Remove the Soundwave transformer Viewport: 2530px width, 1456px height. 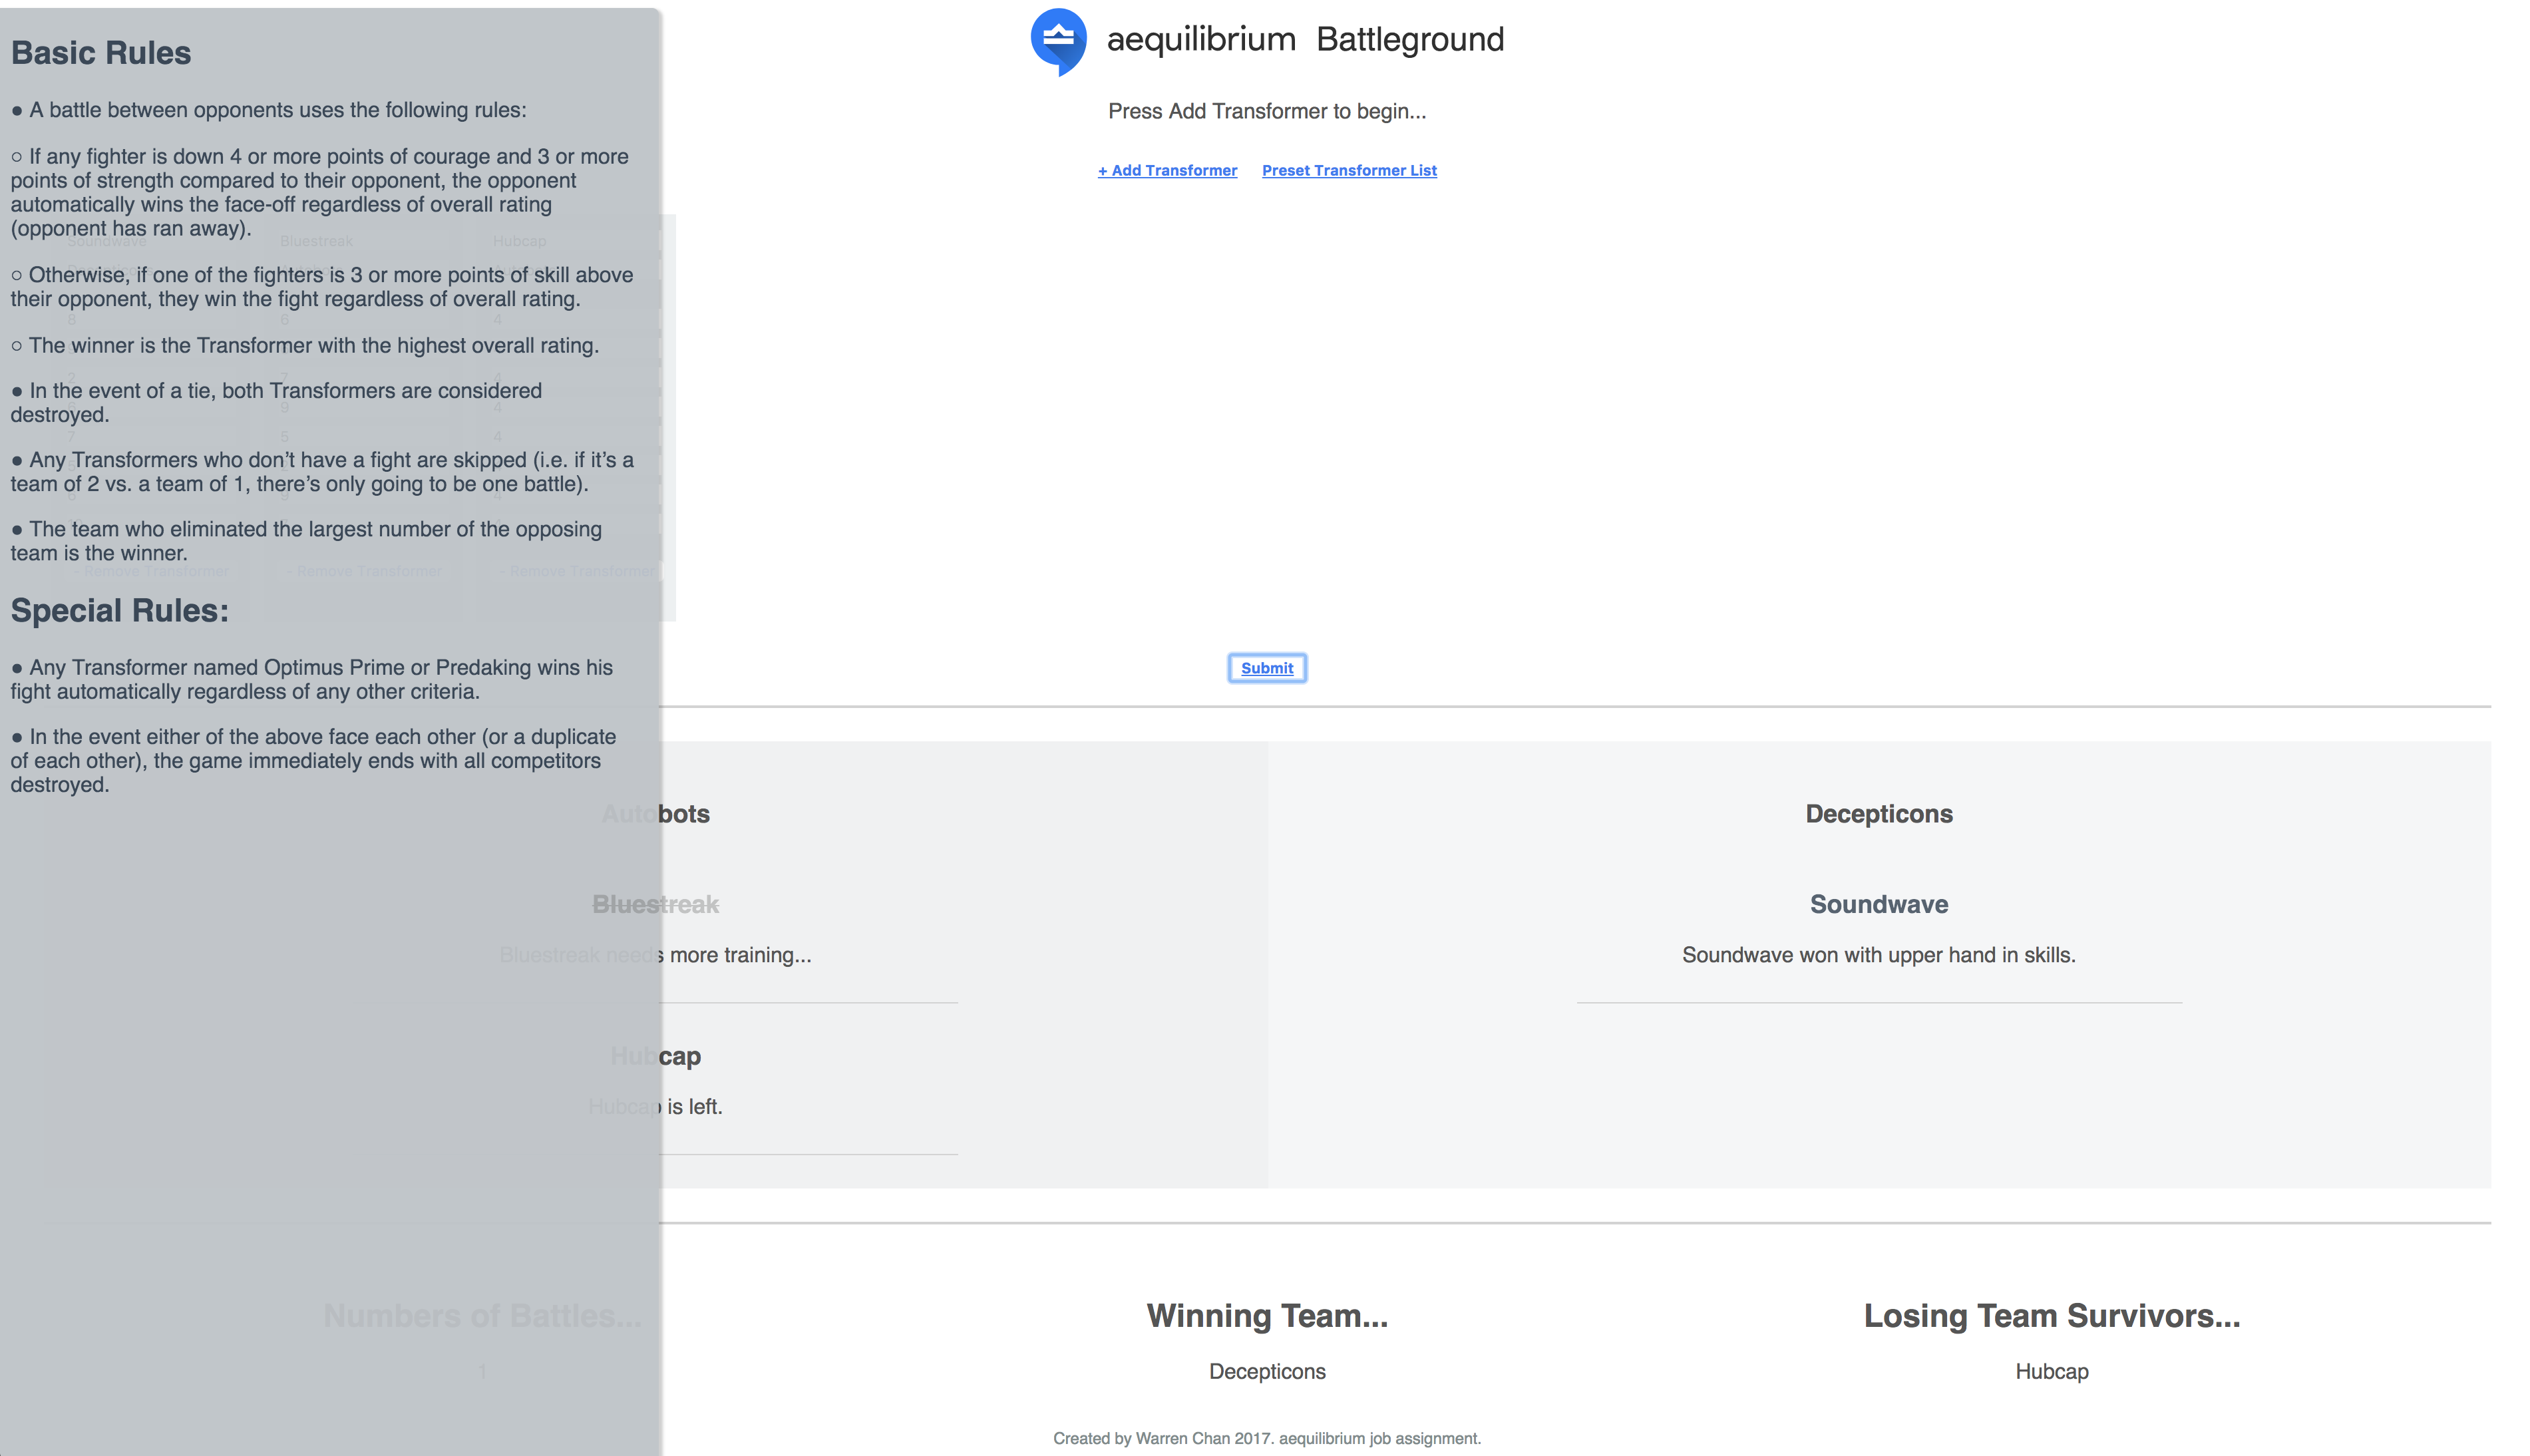tap(152, 570)
